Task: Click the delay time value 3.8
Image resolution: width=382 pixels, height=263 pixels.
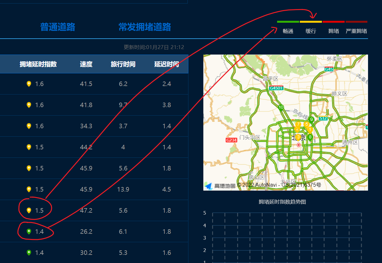Action: click(x=167, y=105)
